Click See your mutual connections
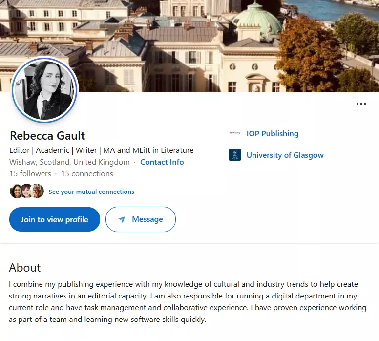The image size is (379, 341). point(91,192)
